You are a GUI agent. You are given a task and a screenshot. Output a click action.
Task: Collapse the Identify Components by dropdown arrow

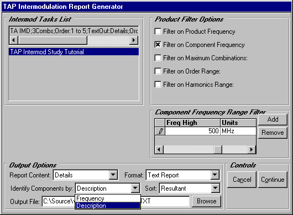135,188
